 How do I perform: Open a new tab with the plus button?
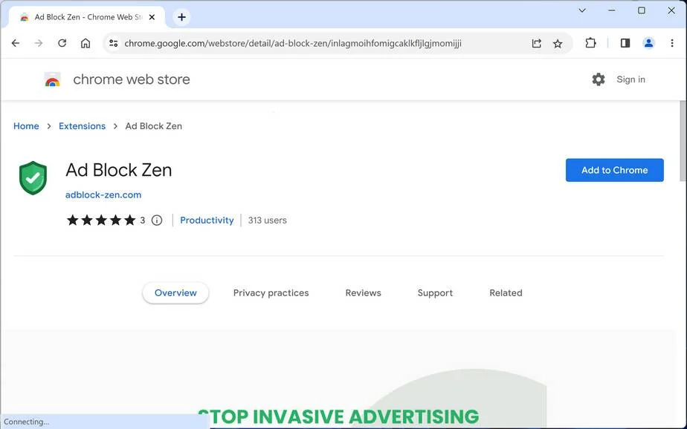(x=181, y=17)
